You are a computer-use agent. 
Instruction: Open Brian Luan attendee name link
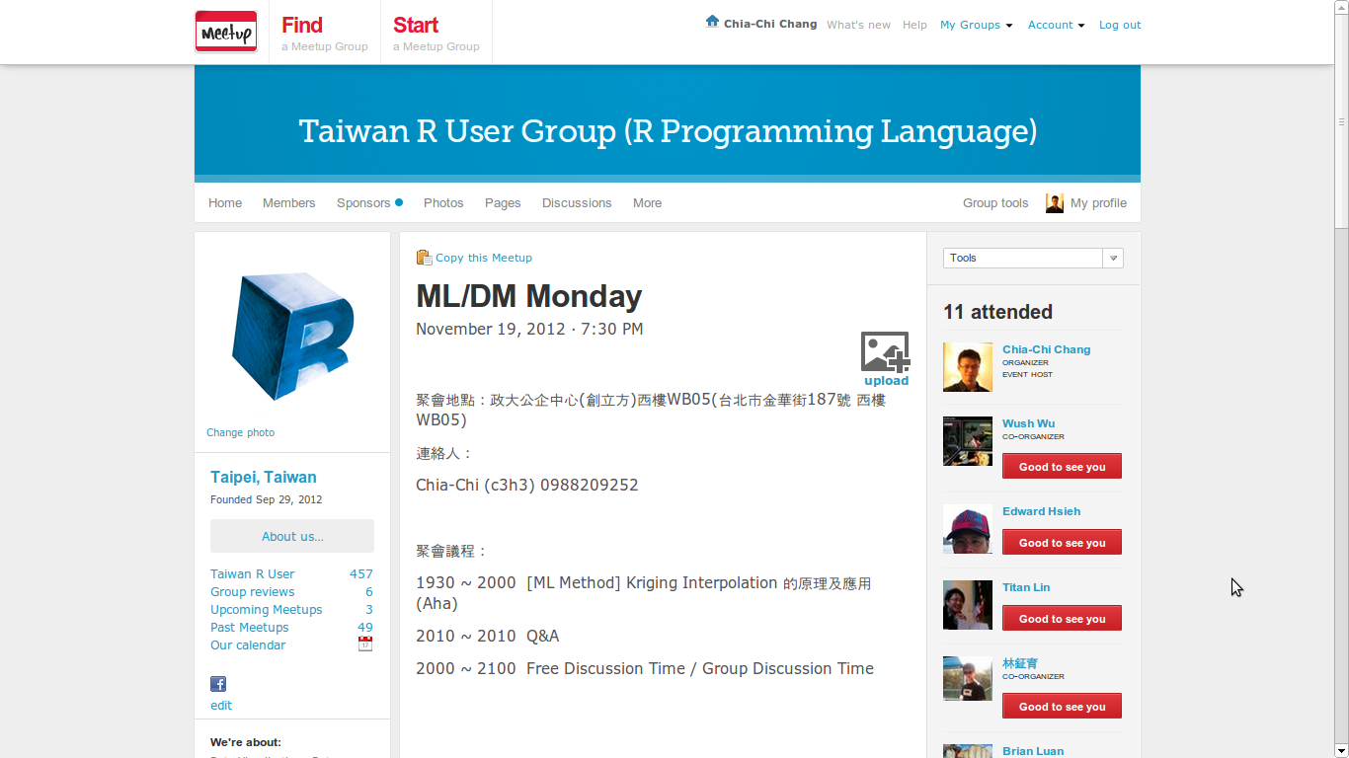pyautogui.click(x=1033, y=751)
